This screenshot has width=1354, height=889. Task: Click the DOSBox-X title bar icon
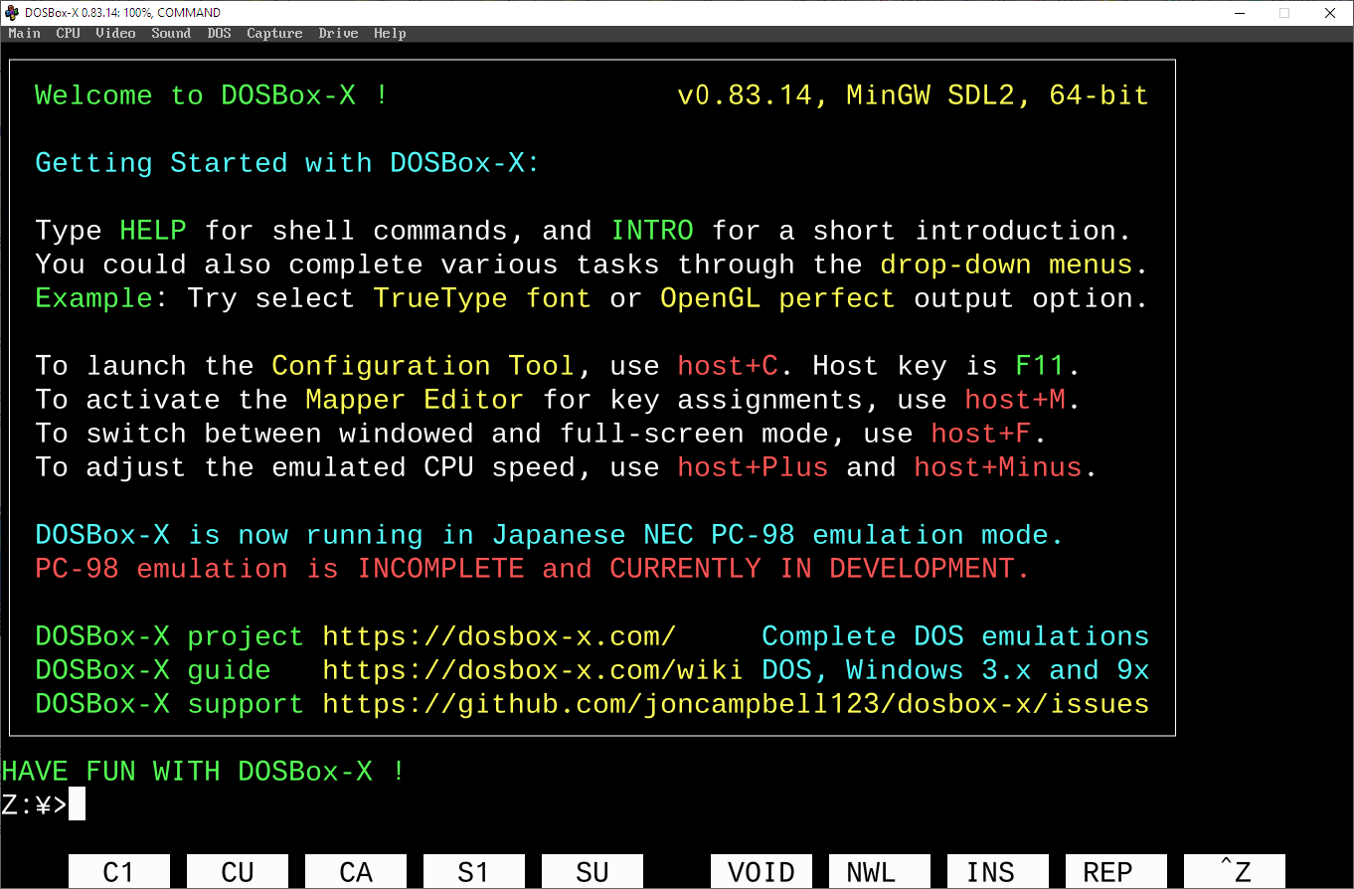point(11,12)
